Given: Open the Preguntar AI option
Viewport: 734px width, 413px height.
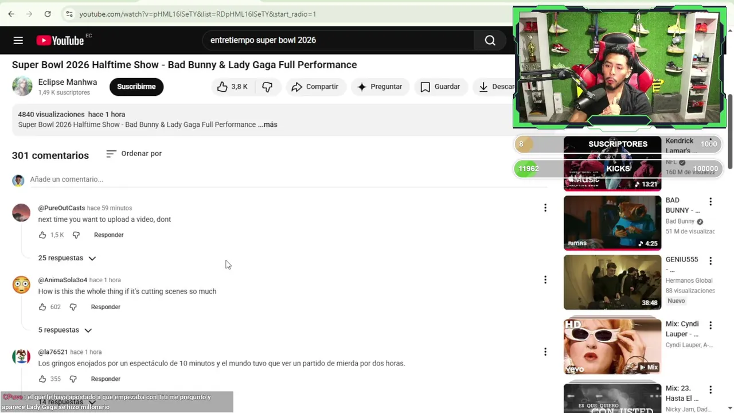Looking at the screenshot, I should coord(380,87).
